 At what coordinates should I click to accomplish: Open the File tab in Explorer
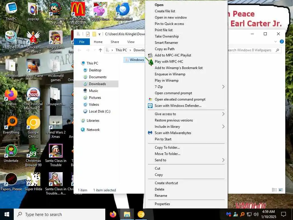point(82,42)
